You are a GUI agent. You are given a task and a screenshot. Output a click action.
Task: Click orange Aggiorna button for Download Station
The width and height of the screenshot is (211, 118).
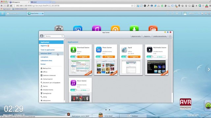(83, 57)
